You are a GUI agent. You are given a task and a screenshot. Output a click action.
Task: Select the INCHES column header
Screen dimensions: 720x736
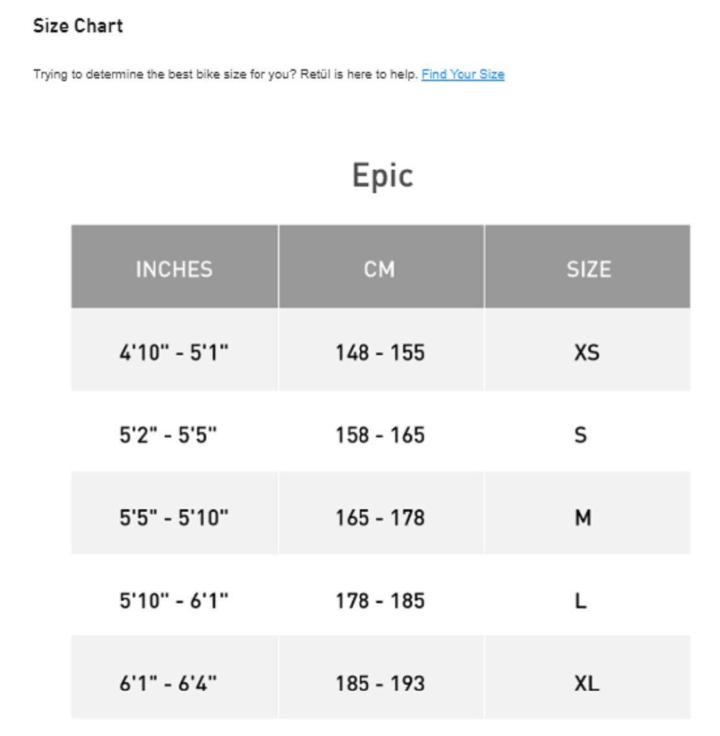pos(174,269)
